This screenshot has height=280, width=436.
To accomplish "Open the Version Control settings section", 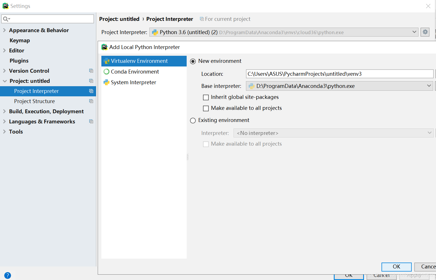I will [29, 71].
